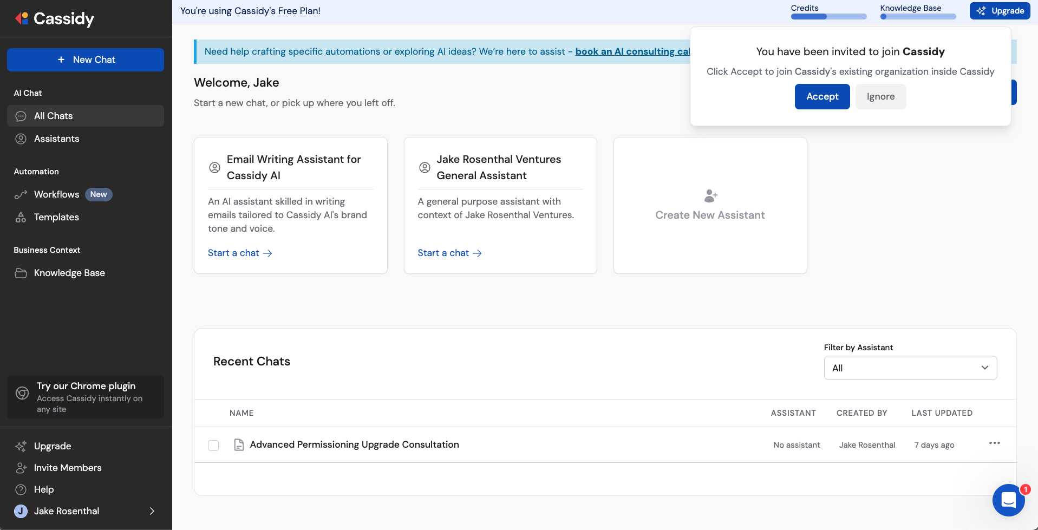Click the Assistants person icon
The image size is (1038, 530).
(x=21, y=139)
